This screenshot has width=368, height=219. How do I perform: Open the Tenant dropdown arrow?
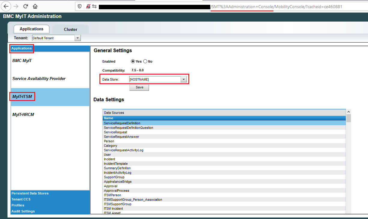coord(78,38)
